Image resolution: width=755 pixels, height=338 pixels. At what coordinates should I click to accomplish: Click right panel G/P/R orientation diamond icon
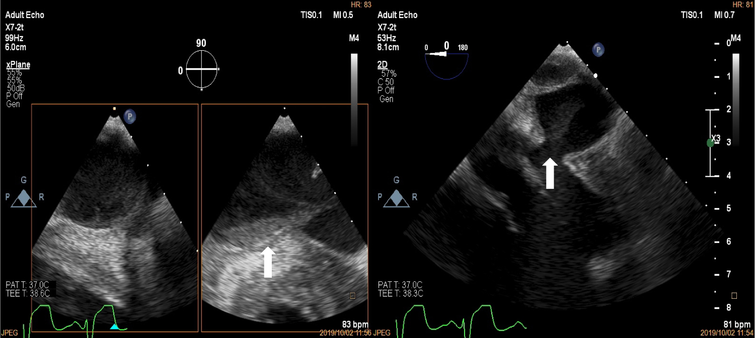(397, 198)
